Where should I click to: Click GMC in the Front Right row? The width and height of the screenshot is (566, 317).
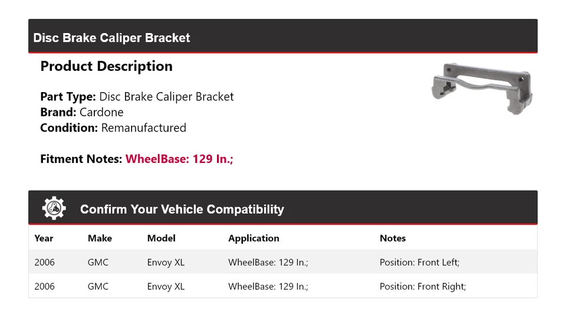(98, 287)
